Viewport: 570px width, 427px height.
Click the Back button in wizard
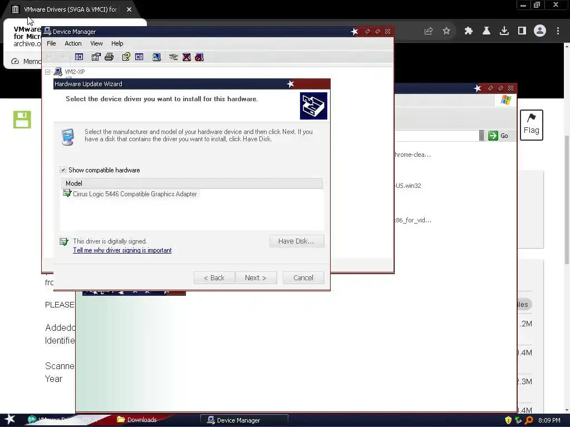214,278
